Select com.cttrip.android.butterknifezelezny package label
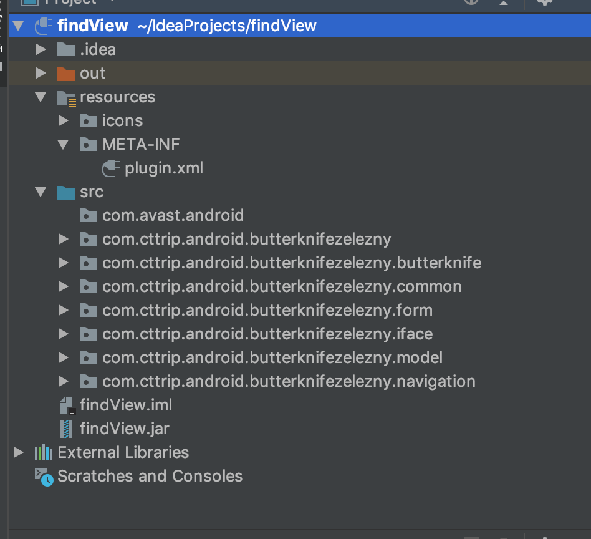The image size is (591, 539). tap(247, 239)
